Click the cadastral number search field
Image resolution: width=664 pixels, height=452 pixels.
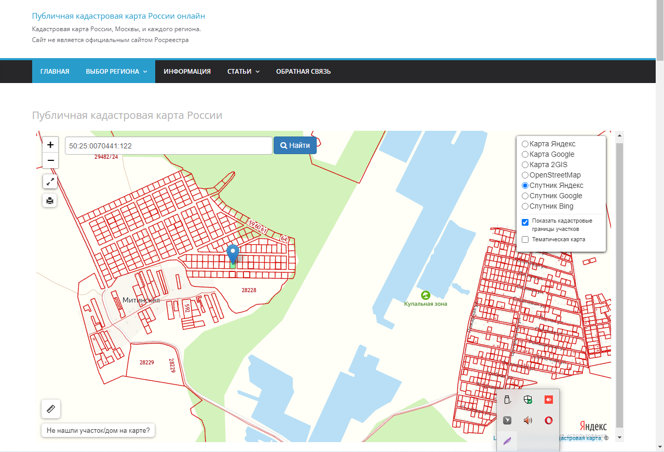tap(168, 146)
